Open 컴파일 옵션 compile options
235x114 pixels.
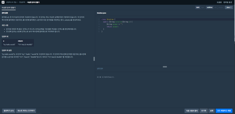point(228,3)
